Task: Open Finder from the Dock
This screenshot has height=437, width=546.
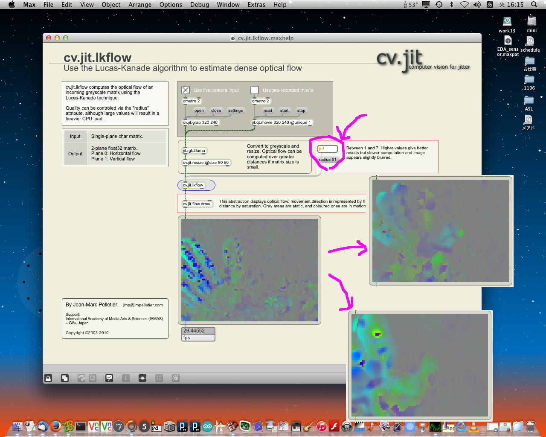Action: coord(17,426)
